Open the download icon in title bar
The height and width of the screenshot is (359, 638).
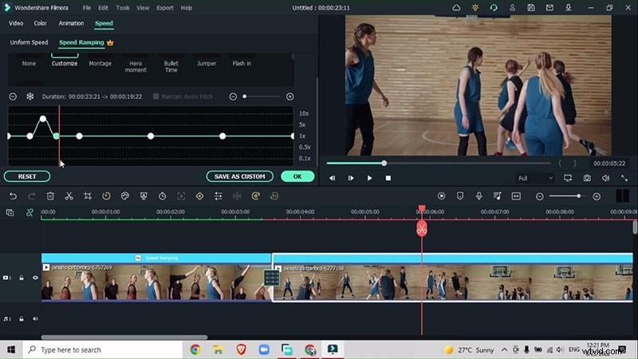point(569,8)
